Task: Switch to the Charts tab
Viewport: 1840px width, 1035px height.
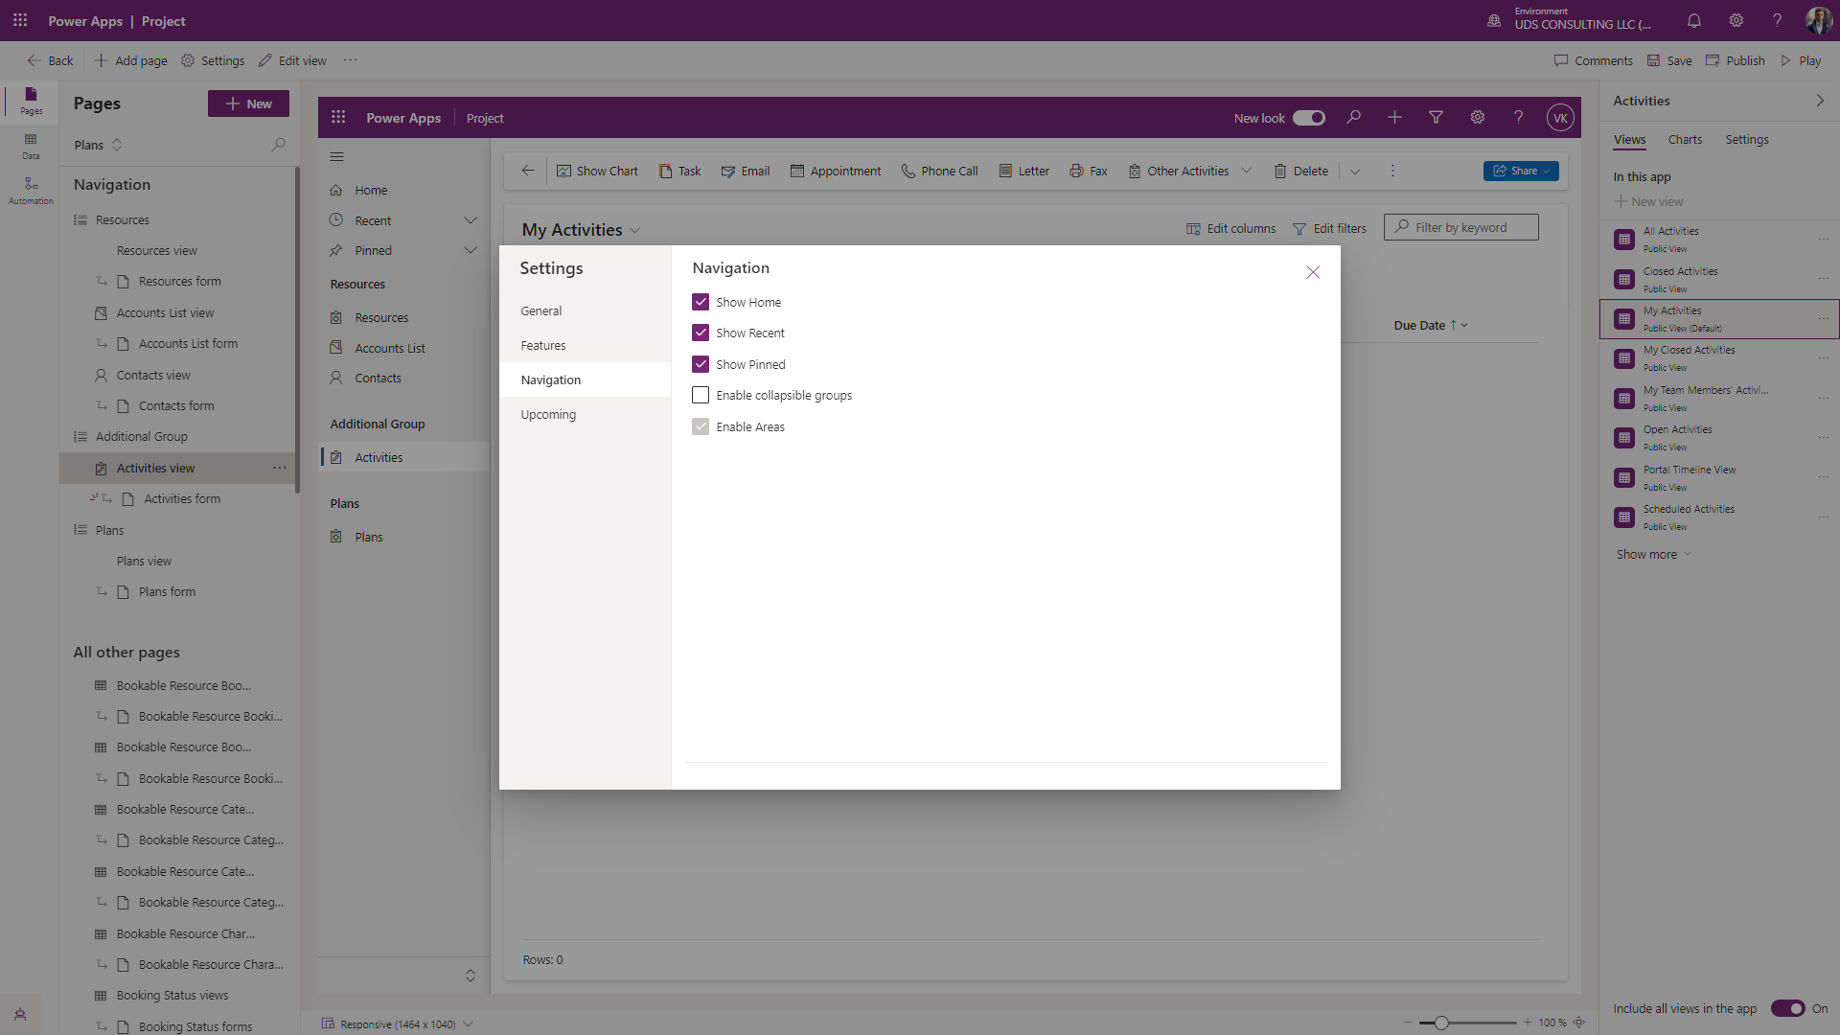Action: 1685,140
